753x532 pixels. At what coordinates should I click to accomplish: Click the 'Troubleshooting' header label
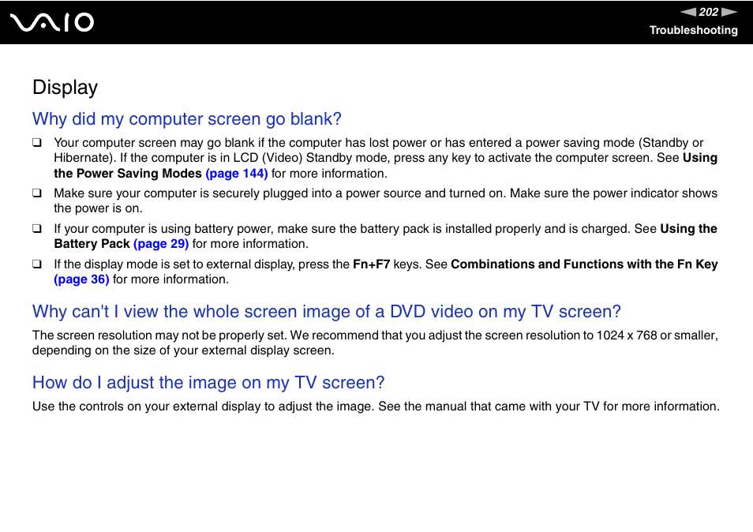[694, 30]
